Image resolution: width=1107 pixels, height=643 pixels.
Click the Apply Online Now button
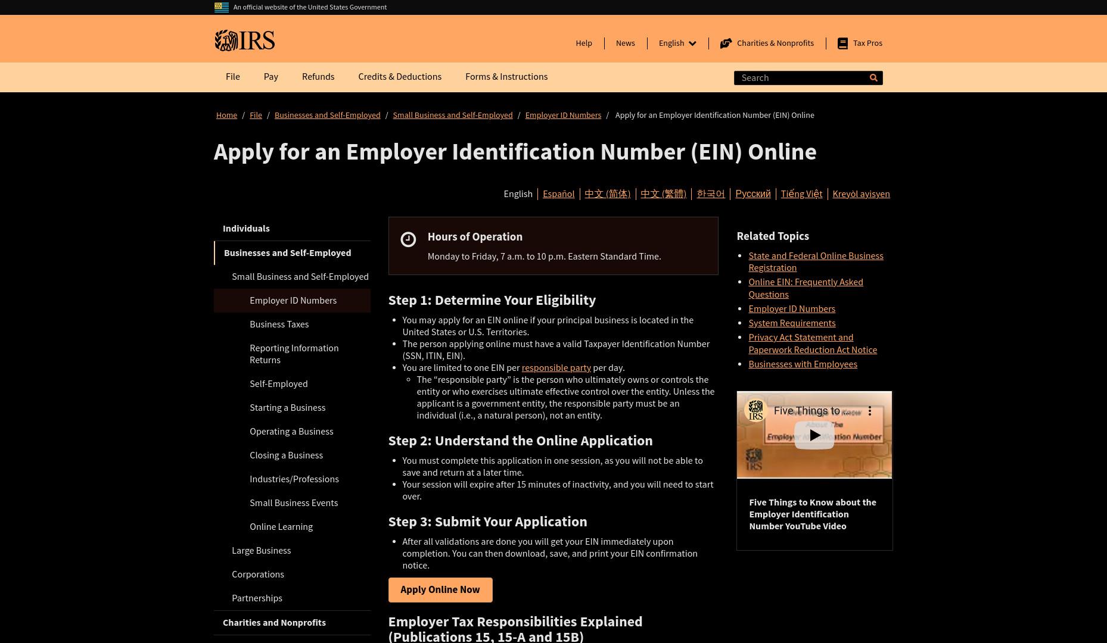point(440,590)
